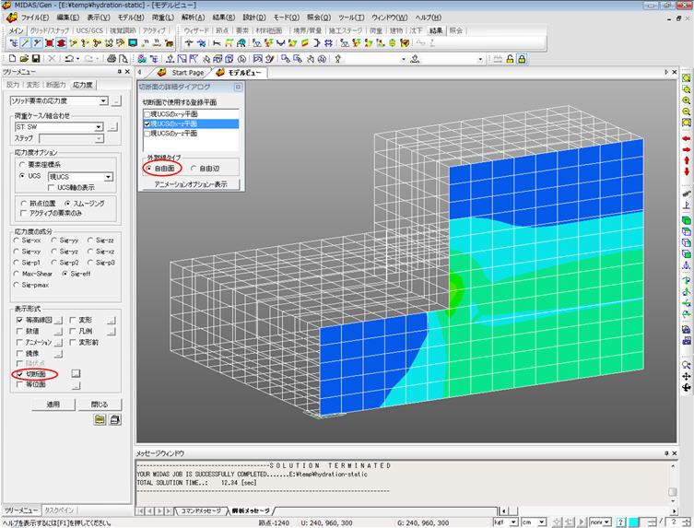Click the 閉じる close button
694x528 pixels.
pyautogui.click(x=100, y=405)
